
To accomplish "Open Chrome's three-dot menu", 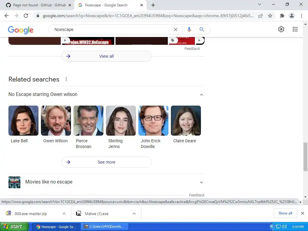I will [301, 16].
